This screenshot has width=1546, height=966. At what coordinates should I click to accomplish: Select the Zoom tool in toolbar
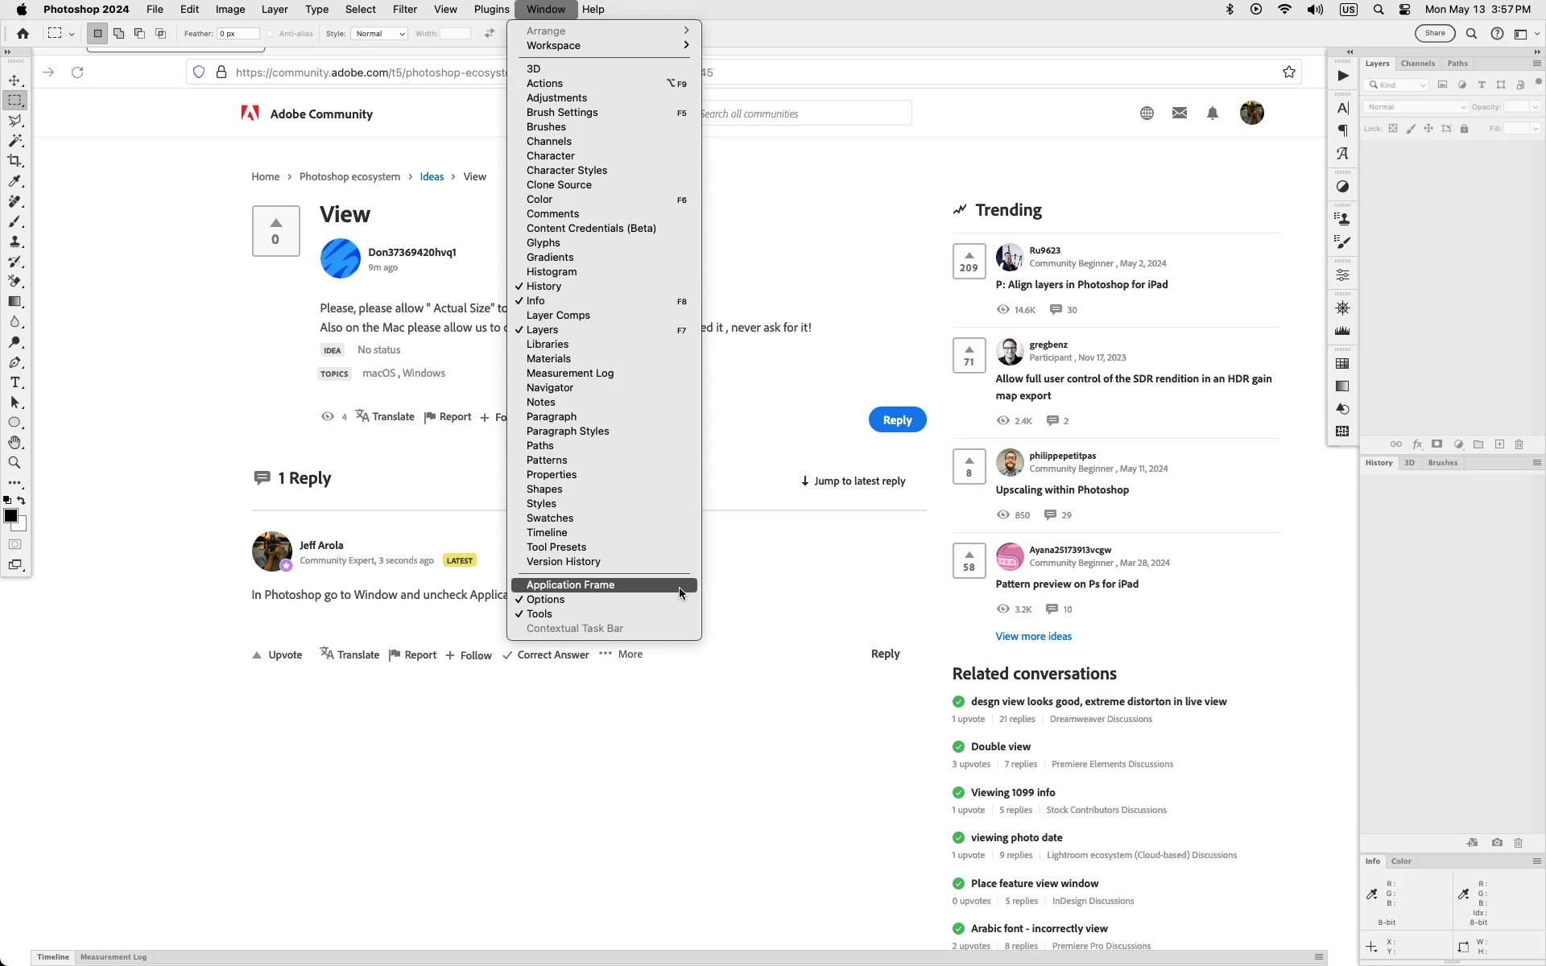point(14,463)
